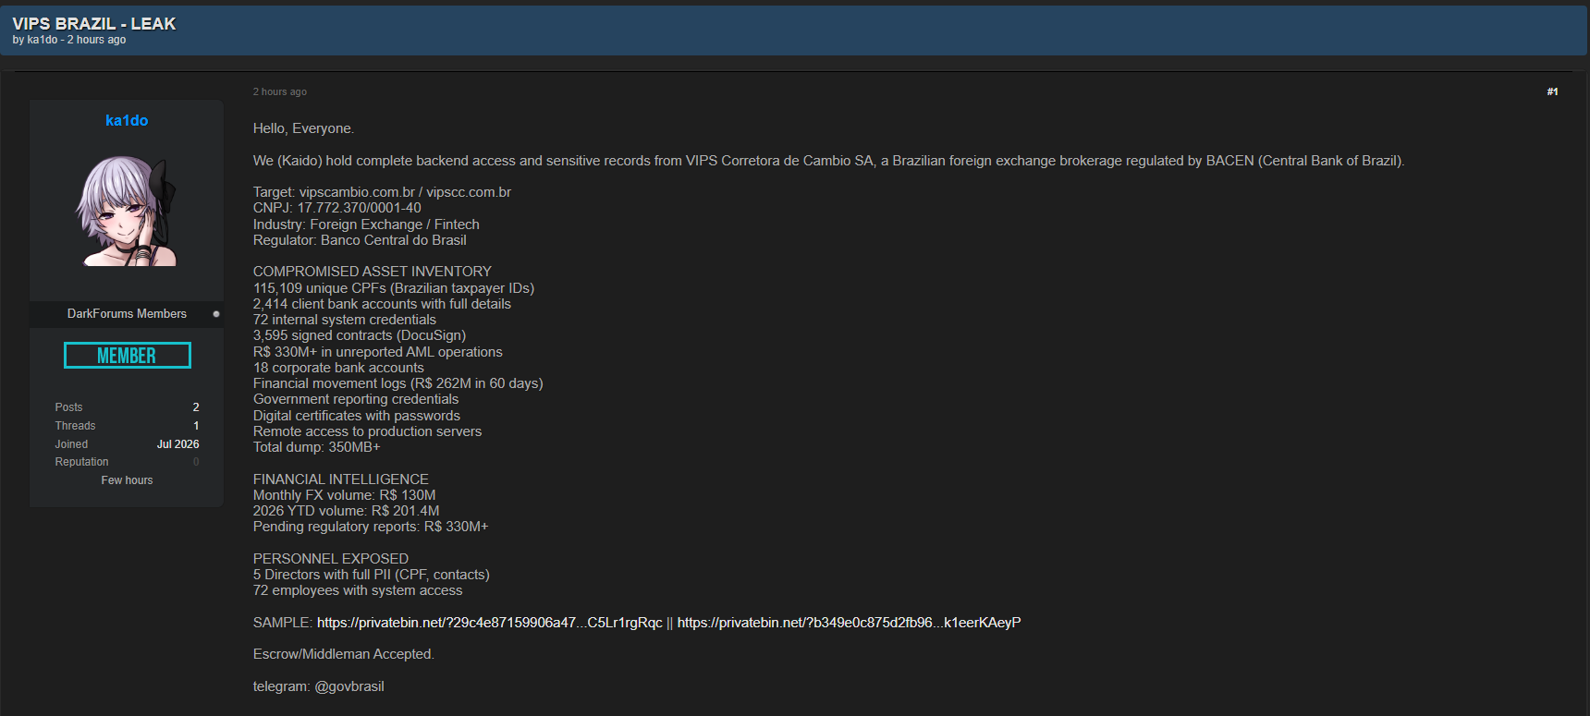This screenshot has height=716, width=1590.
Task: Click the COMPROMISED ASSET INVENTORY heading
Action: click(x=373, y=272)
